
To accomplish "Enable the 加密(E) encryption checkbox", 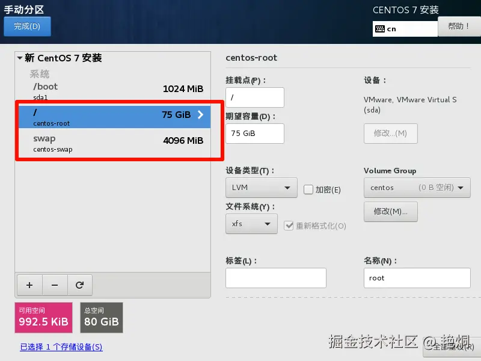I will point(308,190).
